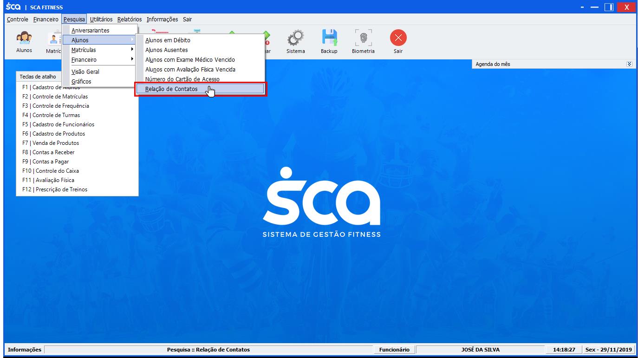This screenshot has height=358, width=638.
Task: Click F12 Prescrição de Treinos shortcut
Action: (55, 189)
